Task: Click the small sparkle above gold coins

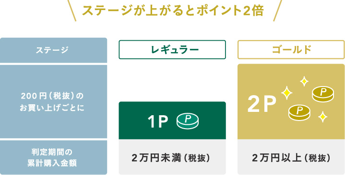Action: tap(304, 81)
